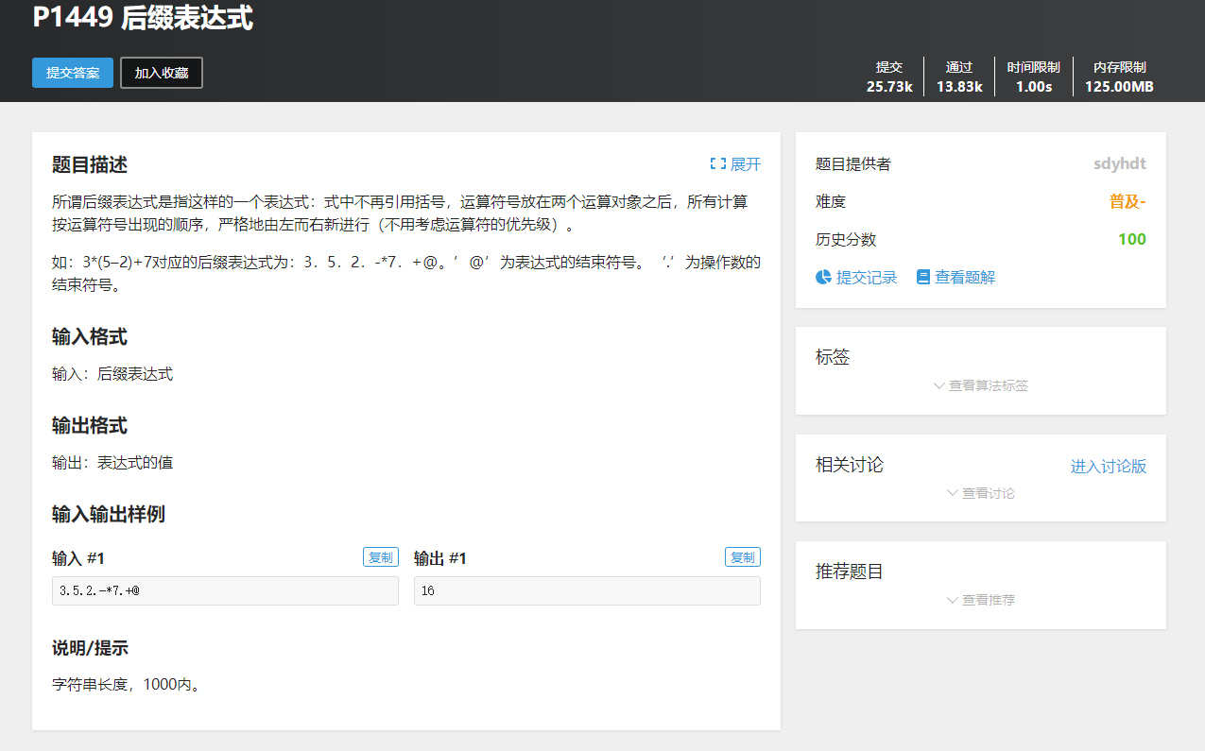Click the text 输入：后缀表达式

click(112, 374)
